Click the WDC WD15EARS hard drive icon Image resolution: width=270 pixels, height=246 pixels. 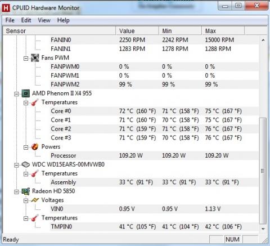pyautogui.click(x=26, y=164)
